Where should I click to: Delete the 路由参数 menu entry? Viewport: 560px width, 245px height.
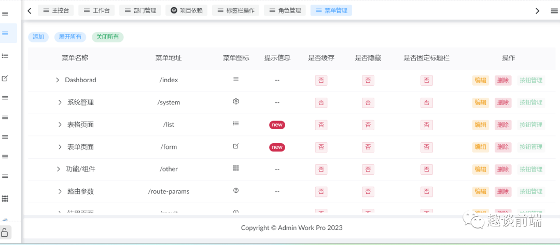(503, 192)
